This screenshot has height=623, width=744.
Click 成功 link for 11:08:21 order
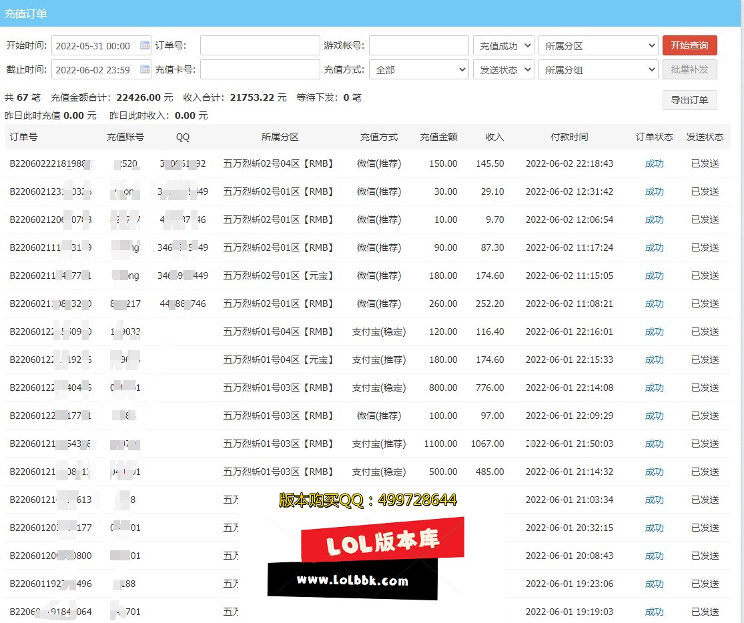tap(655, 303)
